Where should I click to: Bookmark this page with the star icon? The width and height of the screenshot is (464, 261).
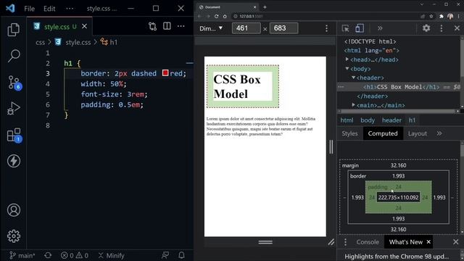coord(431,16)
